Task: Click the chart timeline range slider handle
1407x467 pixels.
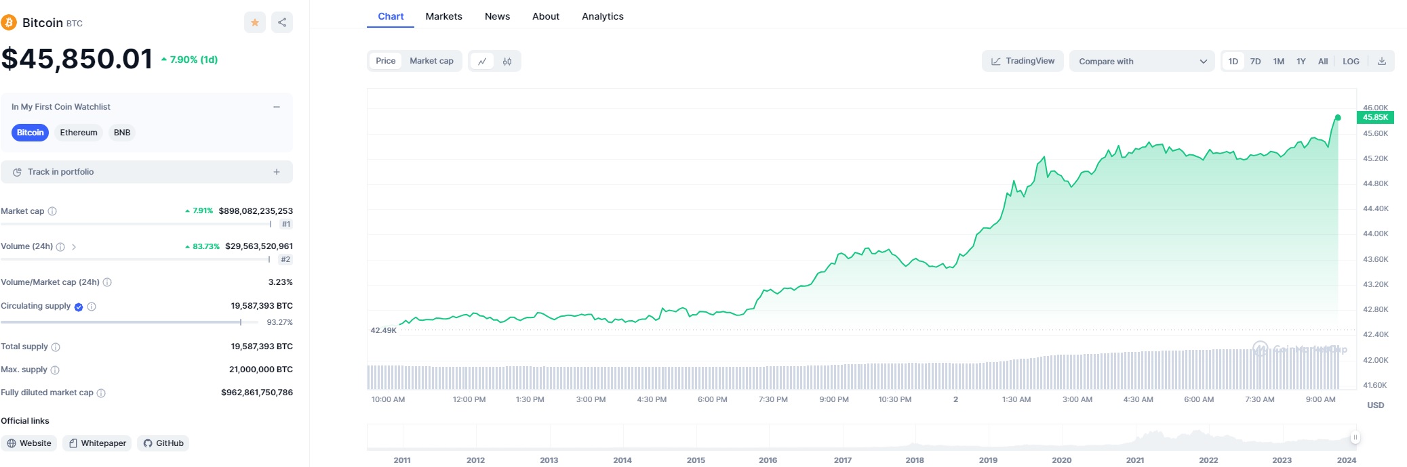Action: 1355,437
